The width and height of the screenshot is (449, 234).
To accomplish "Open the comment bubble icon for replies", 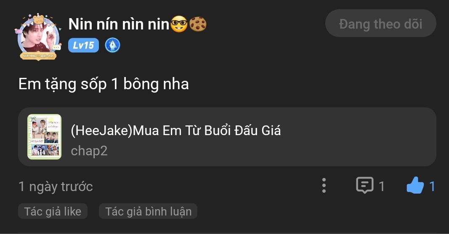I will (x=364, y=186).
